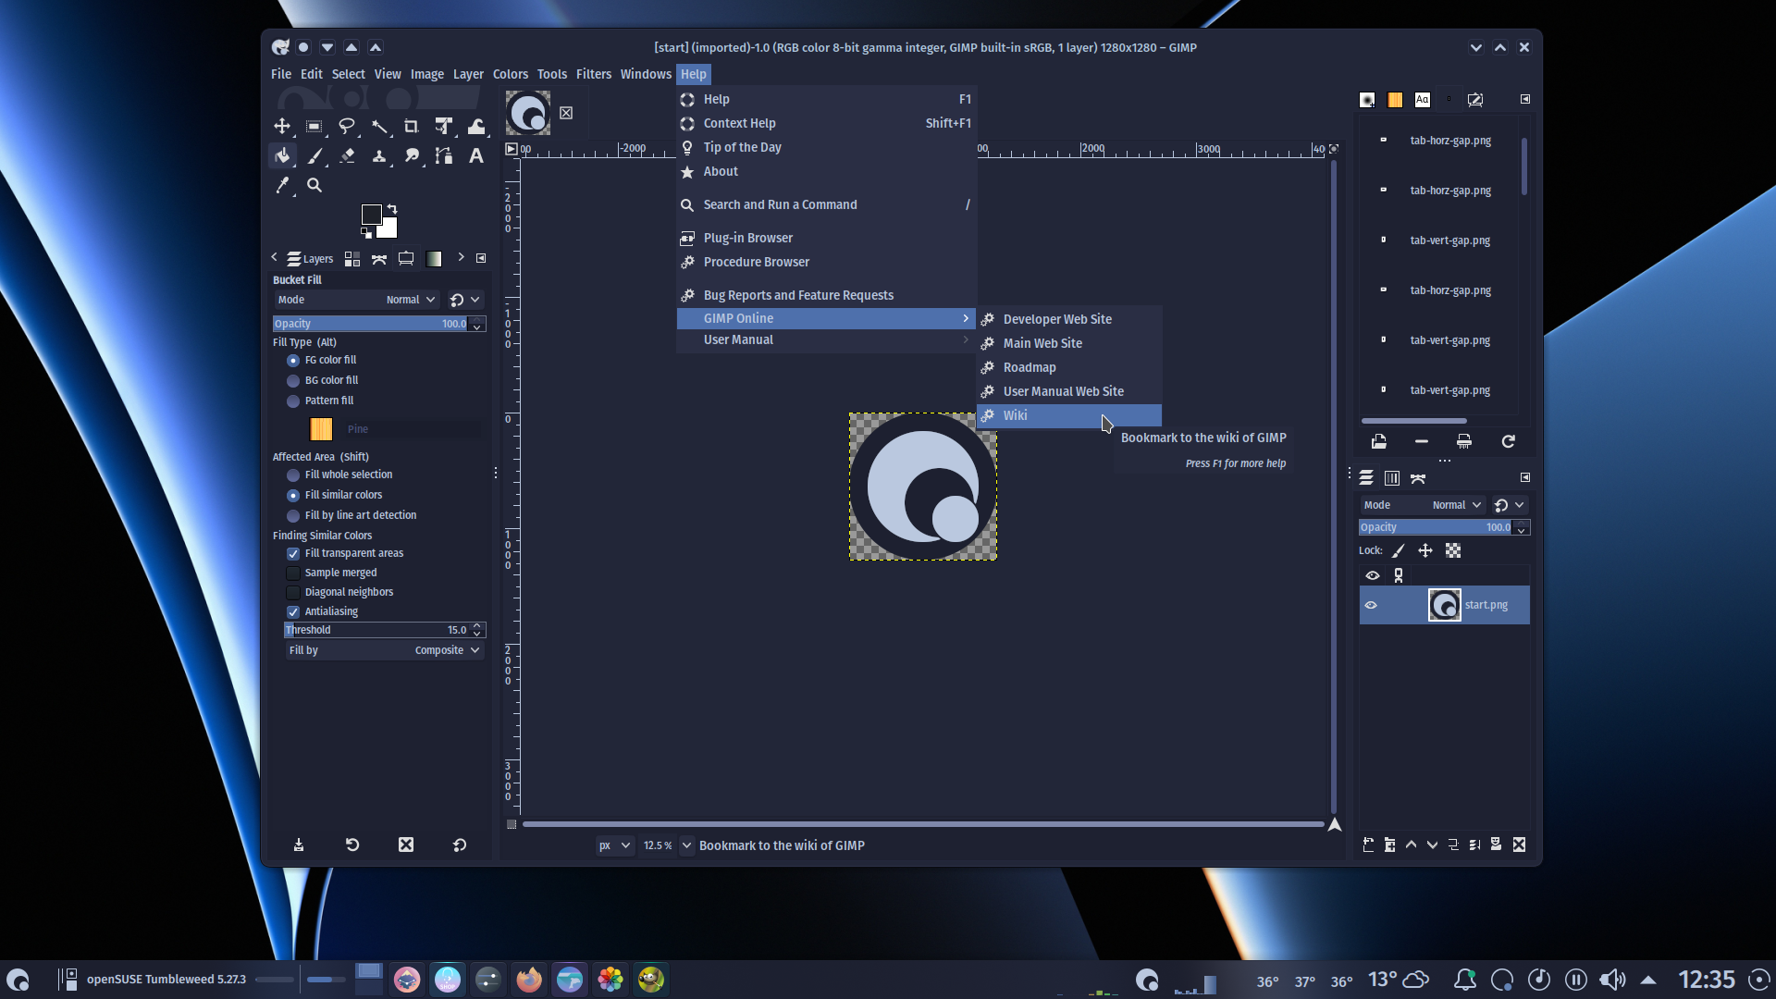This screenshot has height=999, width=1776.
Task: Choose Plug-in Browser from Help menu
Action: coord(826,238)
